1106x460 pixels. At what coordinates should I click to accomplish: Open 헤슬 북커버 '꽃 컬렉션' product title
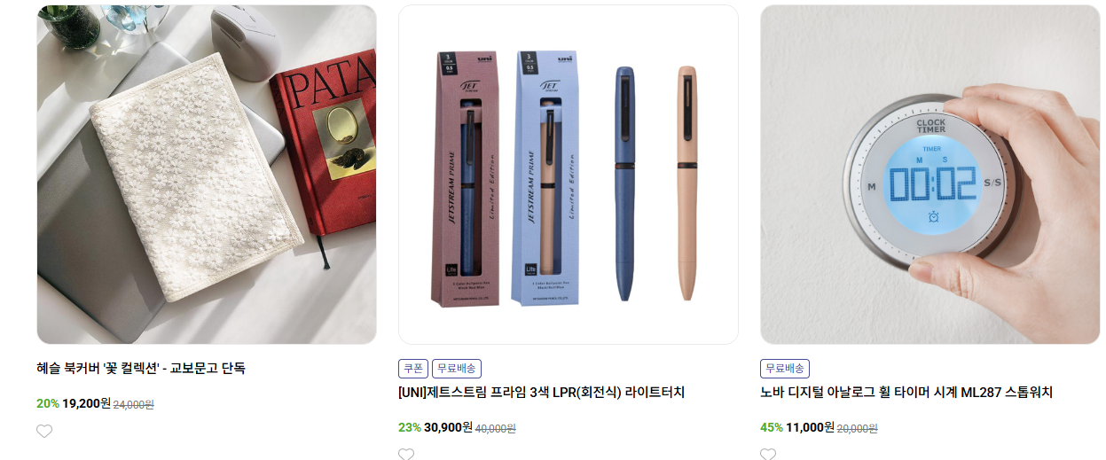(141, 368)
